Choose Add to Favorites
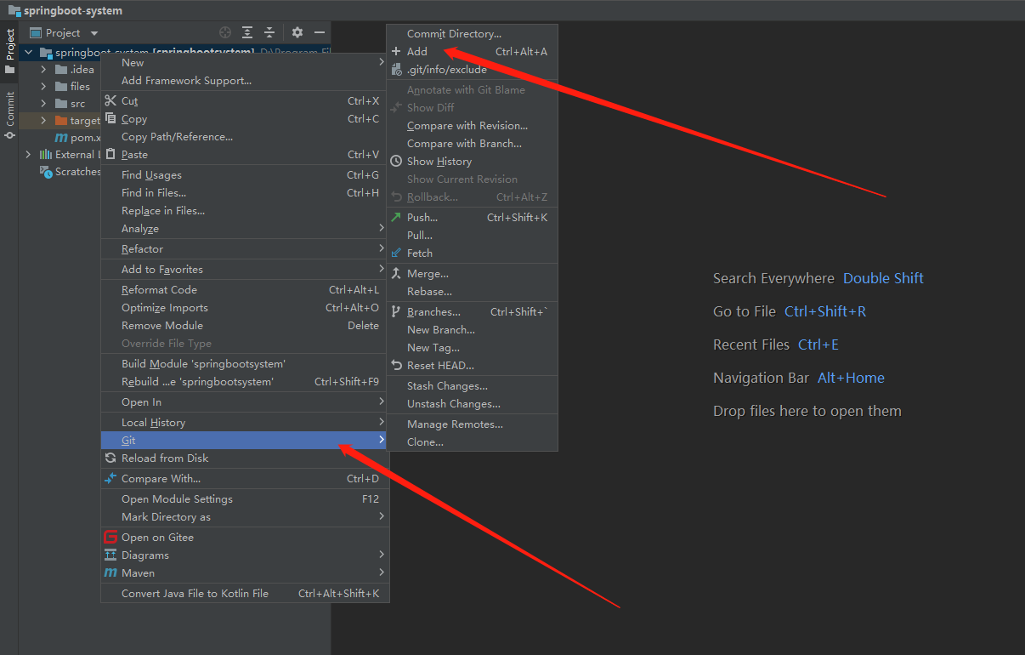 point(245,270)
